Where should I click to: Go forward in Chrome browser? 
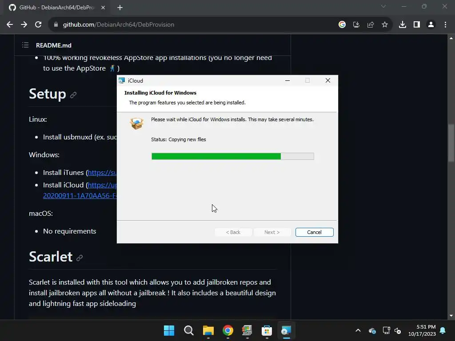[24, 25]
